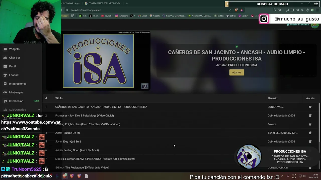The height and width of the screenshot is (180, 321).
Task: Click Hazte Premium link
Action: (x=298, y=24)
